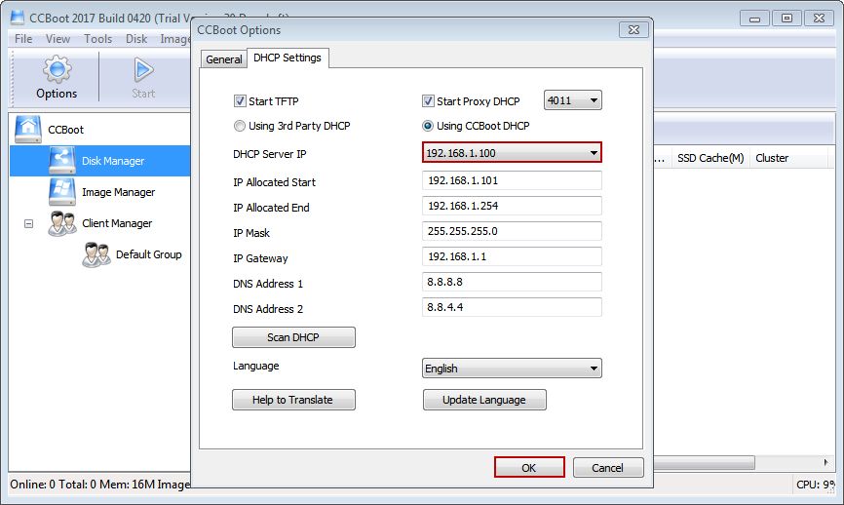The width and height of the screenshot is (844, 505).
Task: Select the Default Group tree label
Action: point(148,254)
